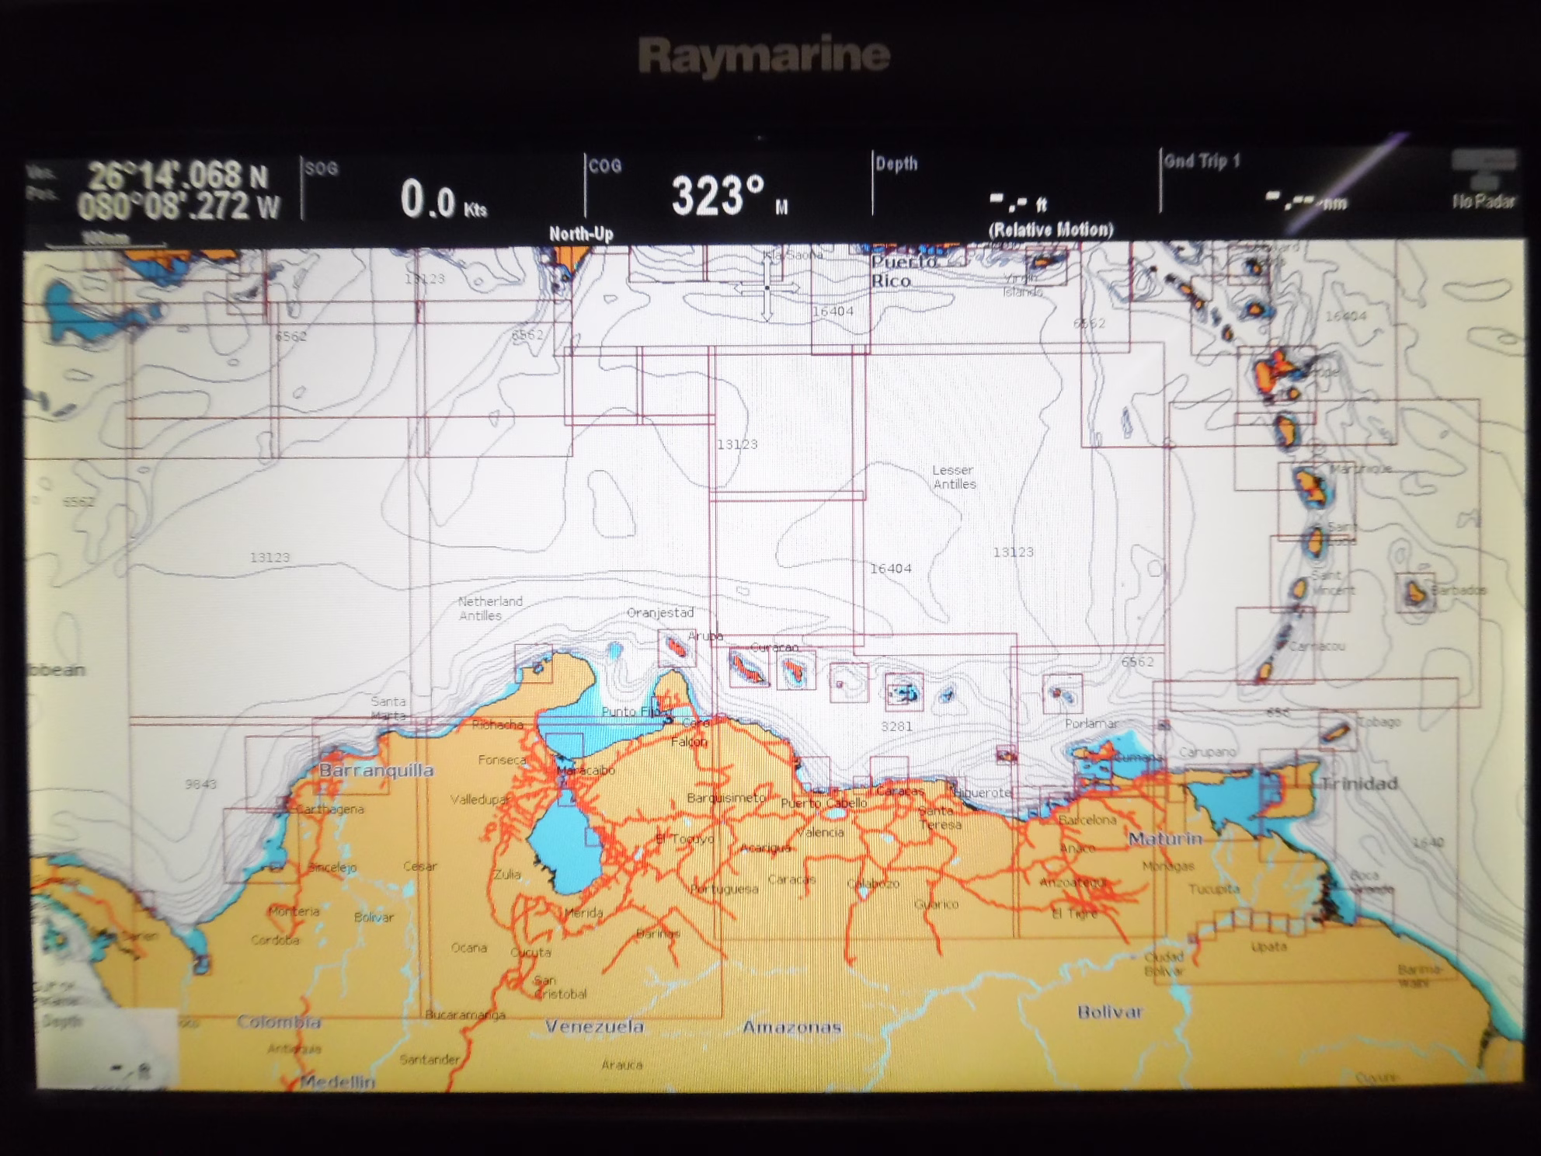Select Maturin on the chart
Viewport: 1541px width, 1156px height.
1165,839
